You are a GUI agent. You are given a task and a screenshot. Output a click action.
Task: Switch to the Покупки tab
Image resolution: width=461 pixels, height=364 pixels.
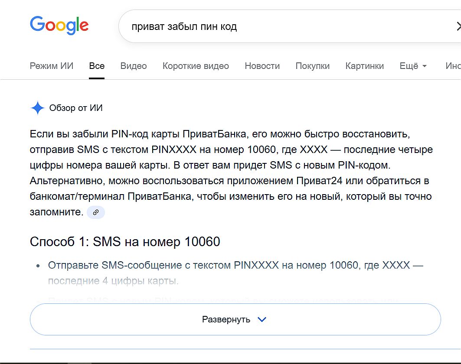312,66
